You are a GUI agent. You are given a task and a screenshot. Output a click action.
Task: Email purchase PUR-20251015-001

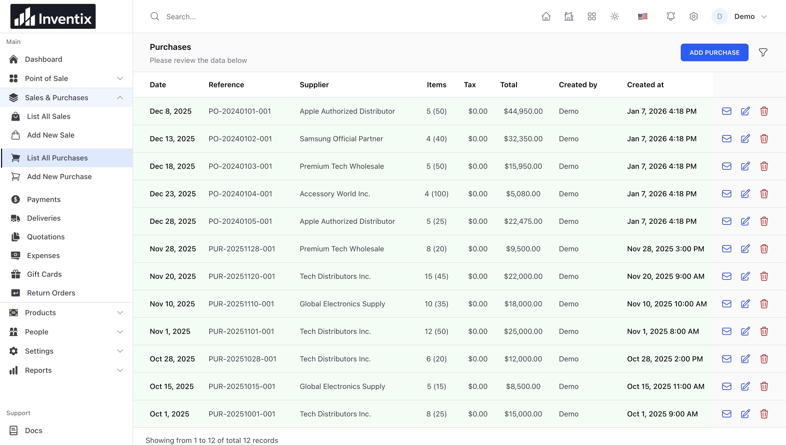(727, 386)
